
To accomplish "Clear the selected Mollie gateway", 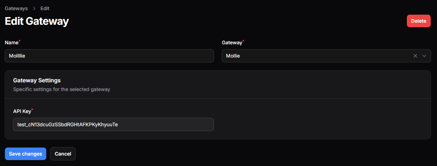I will [415, 56].
